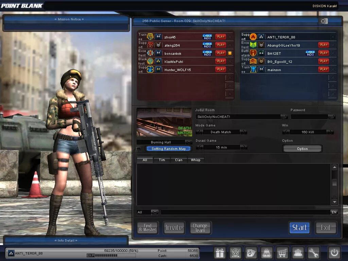Click the Exit button

coord(326,227)
